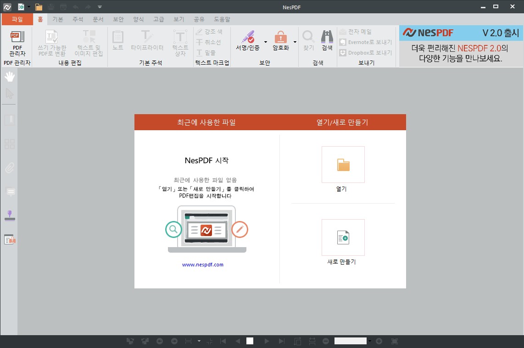The image size is (524, 348).
Task: Open the attachments paperclip panel
Action: [10, 168]
